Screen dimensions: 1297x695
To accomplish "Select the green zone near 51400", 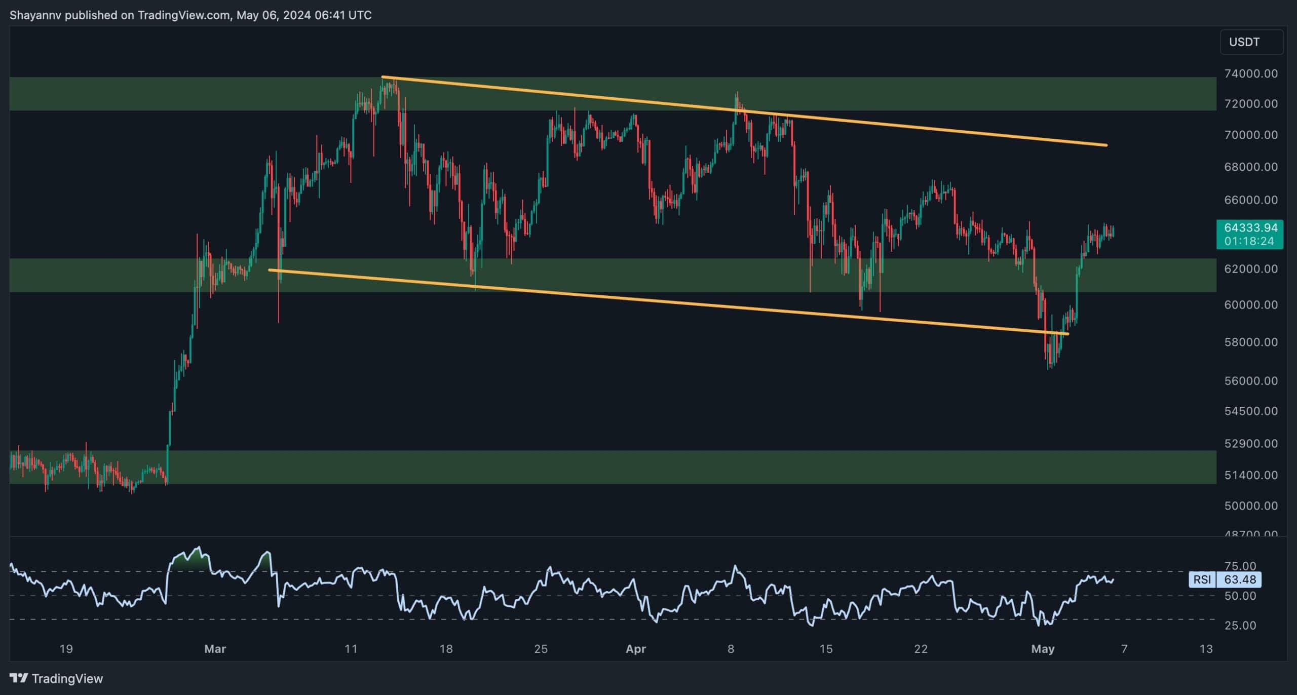I will point(613,467).
